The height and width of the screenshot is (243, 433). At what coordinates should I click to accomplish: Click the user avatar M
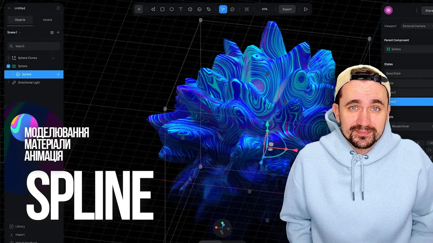click(388, 10)
